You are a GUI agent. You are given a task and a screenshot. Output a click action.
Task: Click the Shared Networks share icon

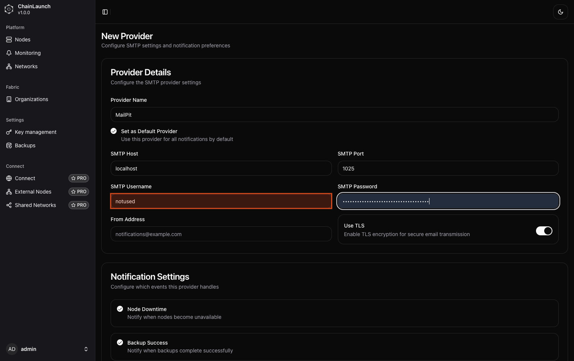tap(9, 205)
